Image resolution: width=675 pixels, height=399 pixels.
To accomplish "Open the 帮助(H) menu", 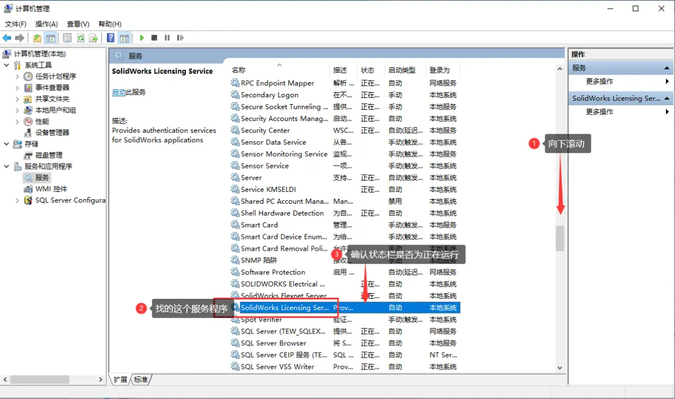I will pos(110,24).
